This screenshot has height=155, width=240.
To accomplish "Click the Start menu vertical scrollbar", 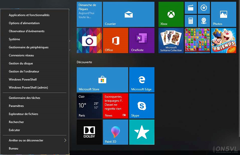I will [x=239, y=69].
